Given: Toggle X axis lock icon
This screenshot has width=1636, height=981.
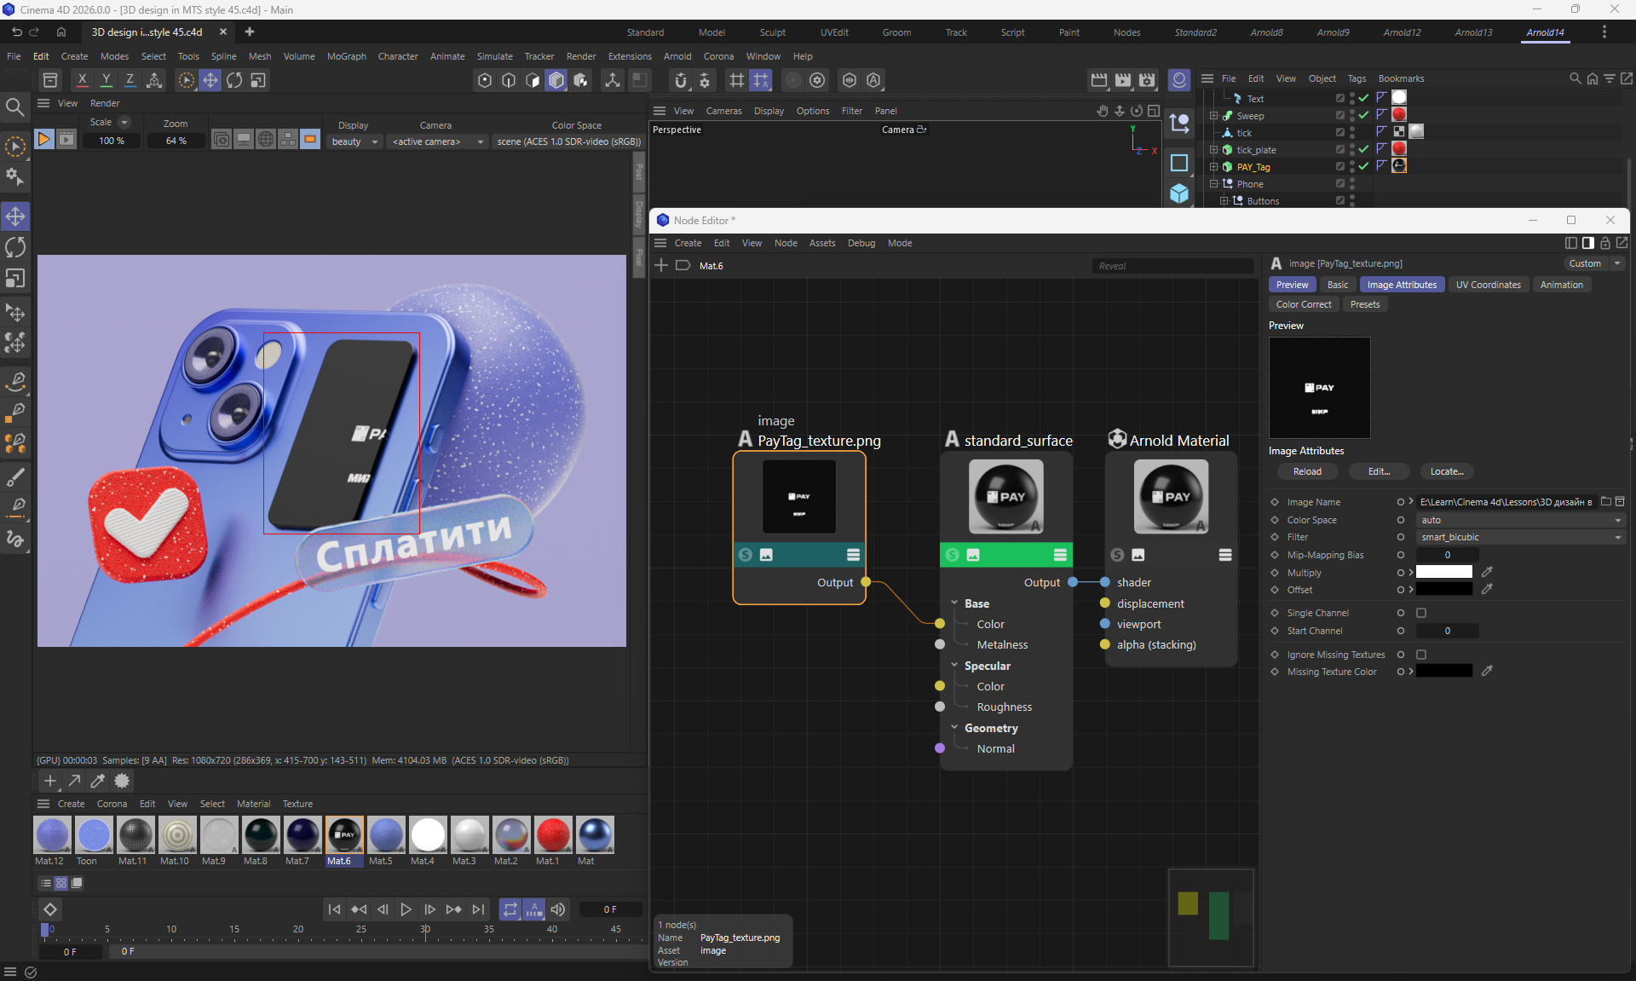Looking at the screenshot, I should coord(82,80).
